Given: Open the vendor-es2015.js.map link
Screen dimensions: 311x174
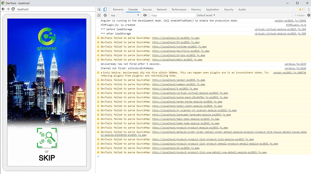Looking at the screenshot, I should pyautogui.click(x=178, y=80).
